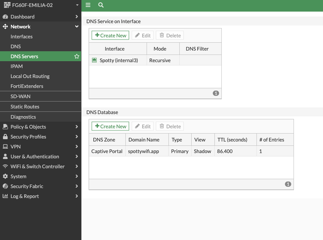Edit the selected DNS Service entry

[143, 36]
